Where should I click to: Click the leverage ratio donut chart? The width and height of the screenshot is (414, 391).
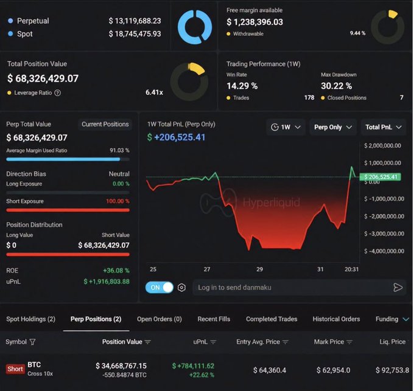189,81
